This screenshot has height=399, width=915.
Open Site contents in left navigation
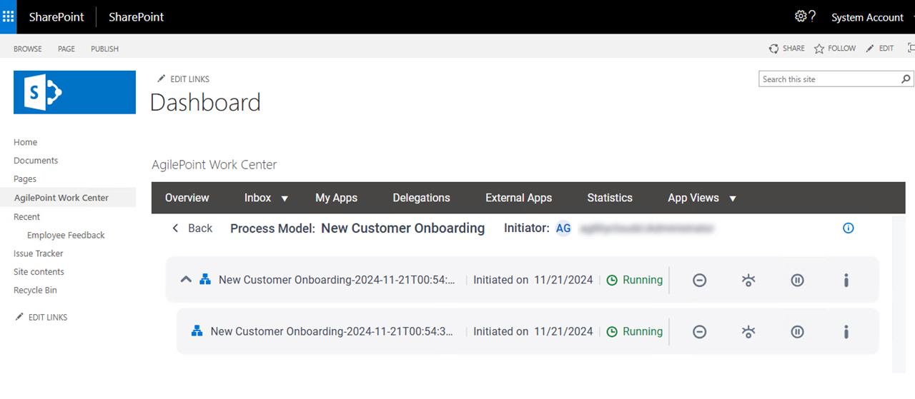[x=39, y=272]
